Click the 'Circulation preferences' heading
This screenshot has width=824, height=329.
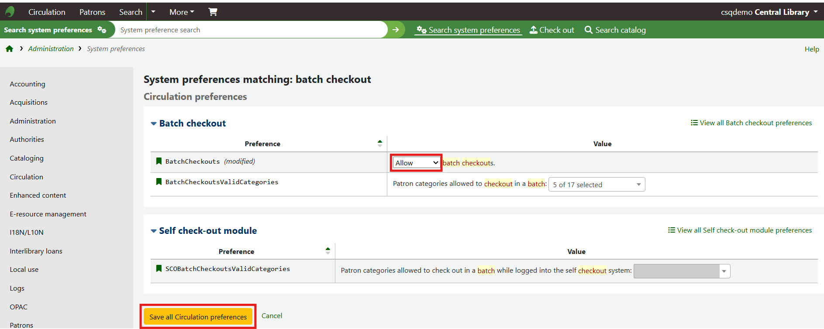[195, 97]
